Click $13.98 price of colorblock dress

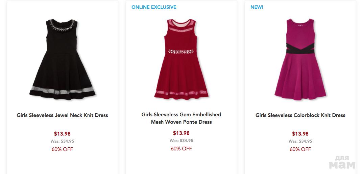tap(300, 134)
